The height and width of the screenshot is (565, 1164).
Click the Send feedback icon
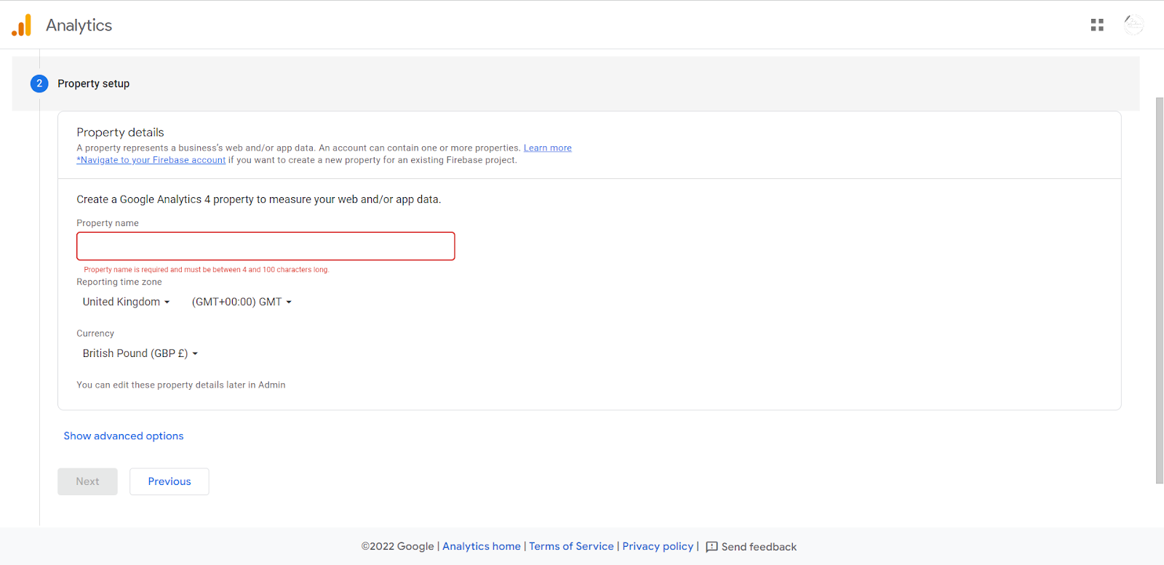[x=711, y=547]
